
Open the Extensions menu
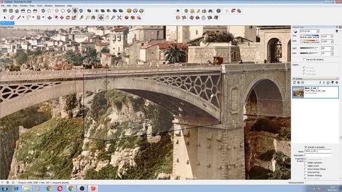(x=60, y=6)
